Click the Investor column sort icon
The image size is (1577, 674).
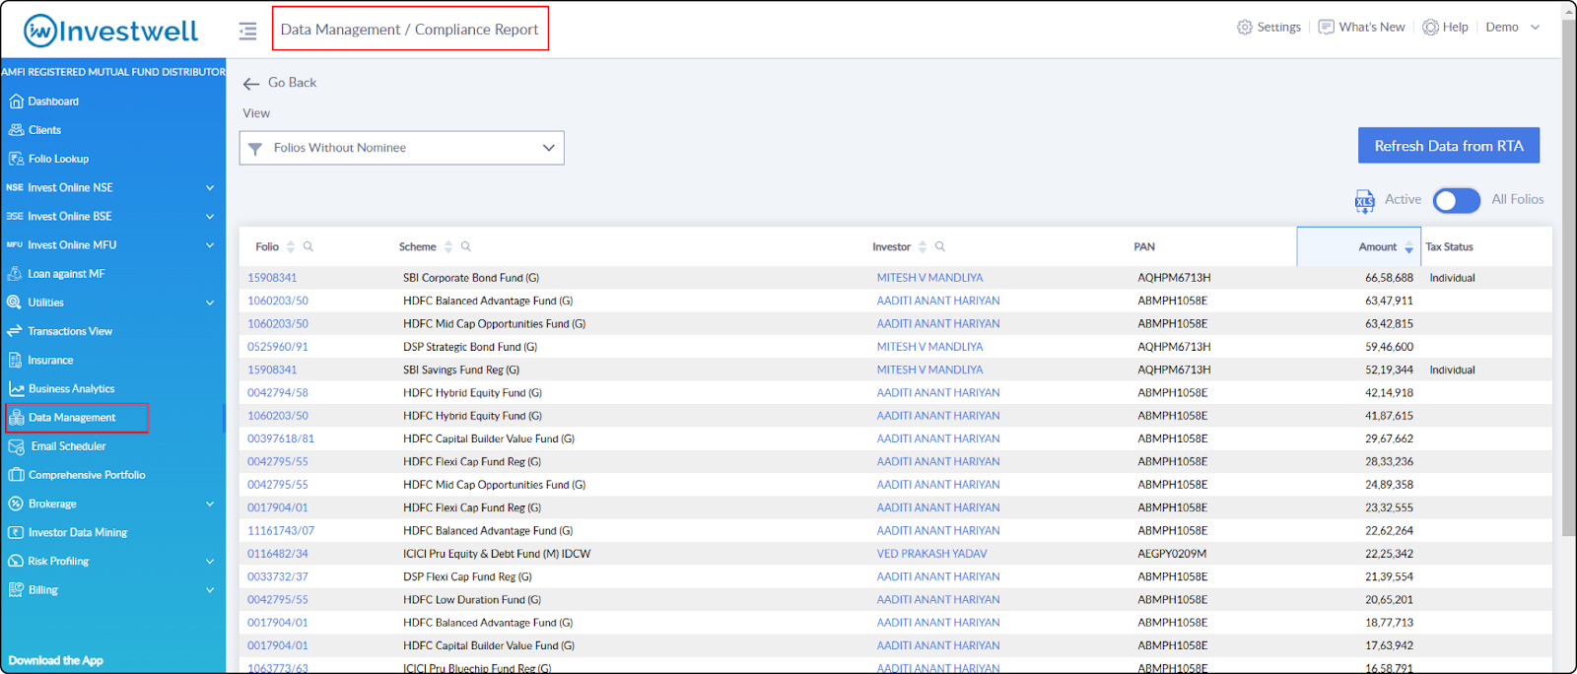(x=923, y=247)
